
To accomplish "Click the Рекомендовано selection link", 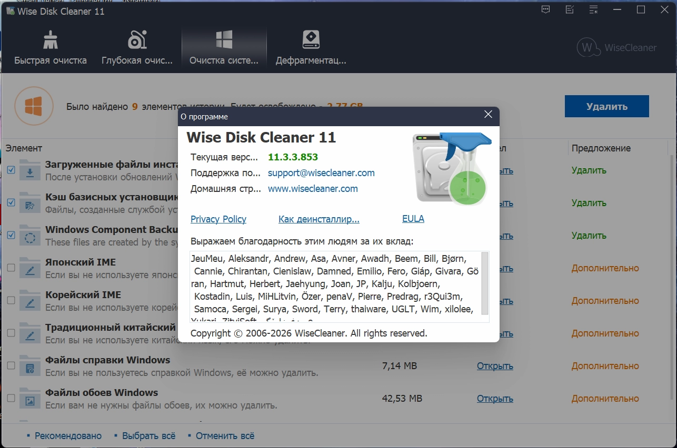I will click(68, 436).
